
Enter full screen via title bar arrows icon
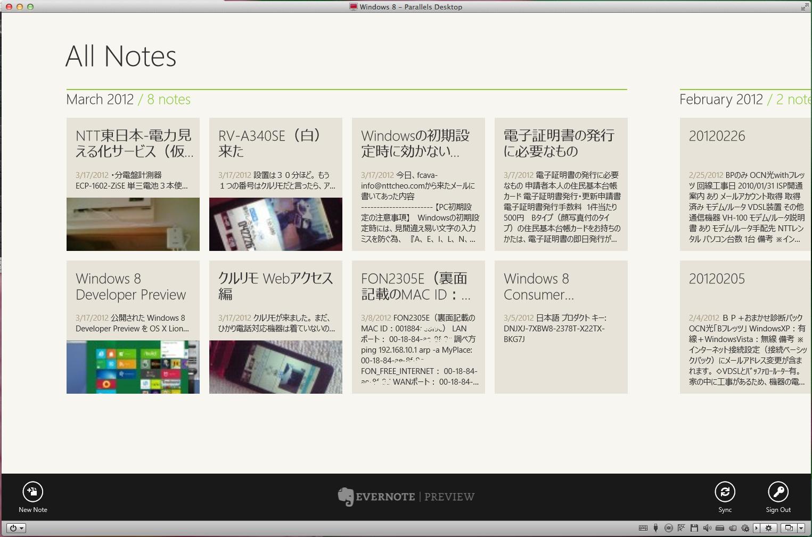804,7
